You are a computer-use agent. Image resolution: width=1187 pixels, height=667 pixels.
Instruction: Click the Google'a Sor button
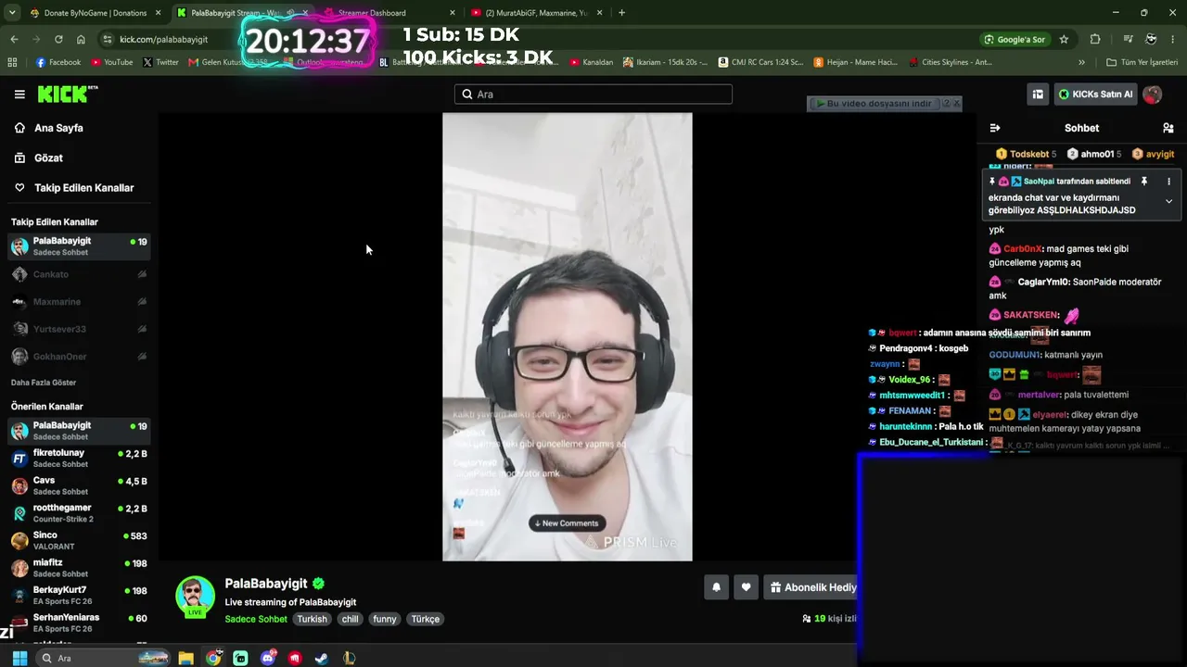tap(1015, 39)
